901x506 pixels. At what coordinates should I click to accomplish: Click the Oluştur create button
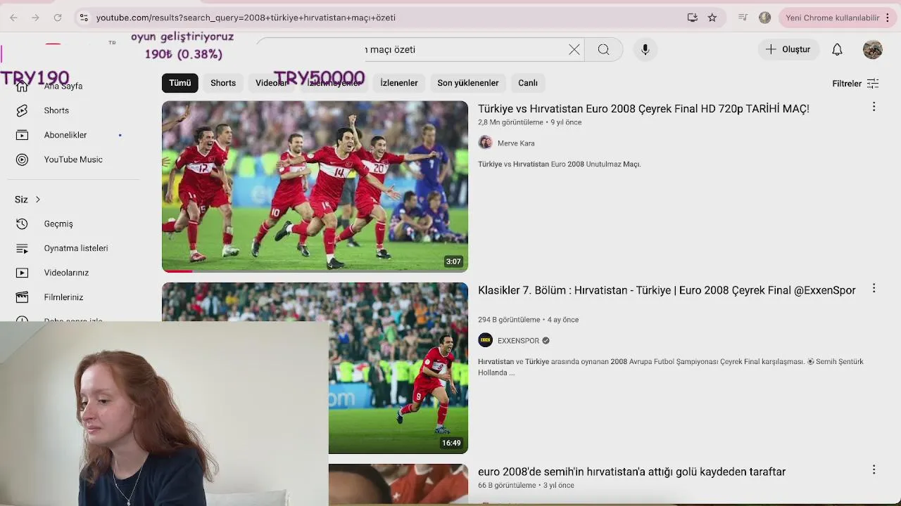[788, 49]
